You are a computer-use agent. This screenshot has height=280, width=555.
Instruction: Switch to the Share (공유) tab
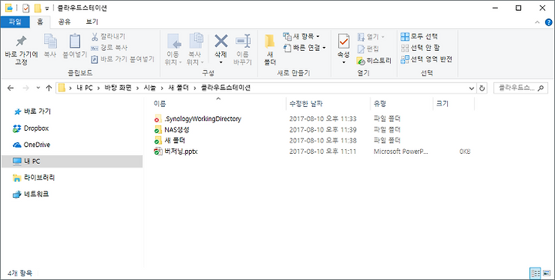tap(65, 22)
